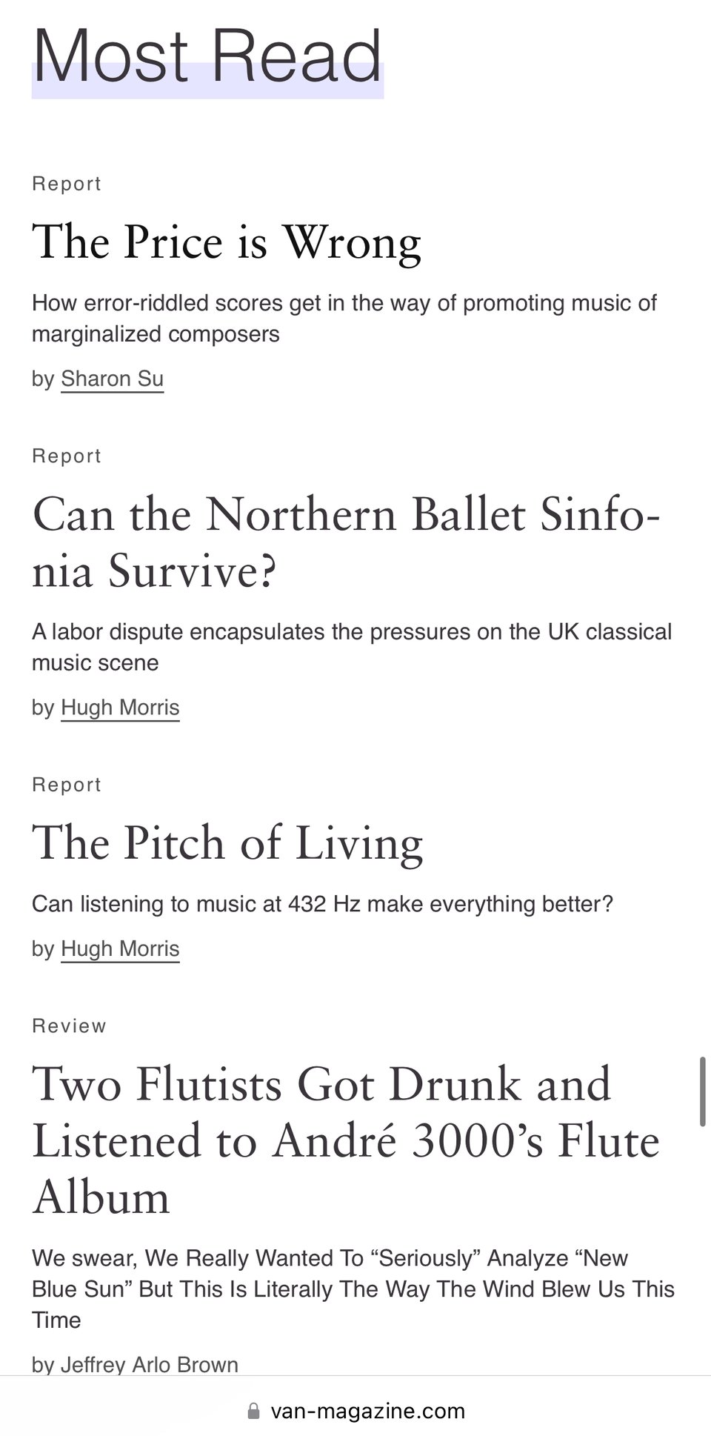The width and height of the screenshot is (711, 1436).
Task: Click the Report label above Northern Ballet headline
Action: pos(67,456)
